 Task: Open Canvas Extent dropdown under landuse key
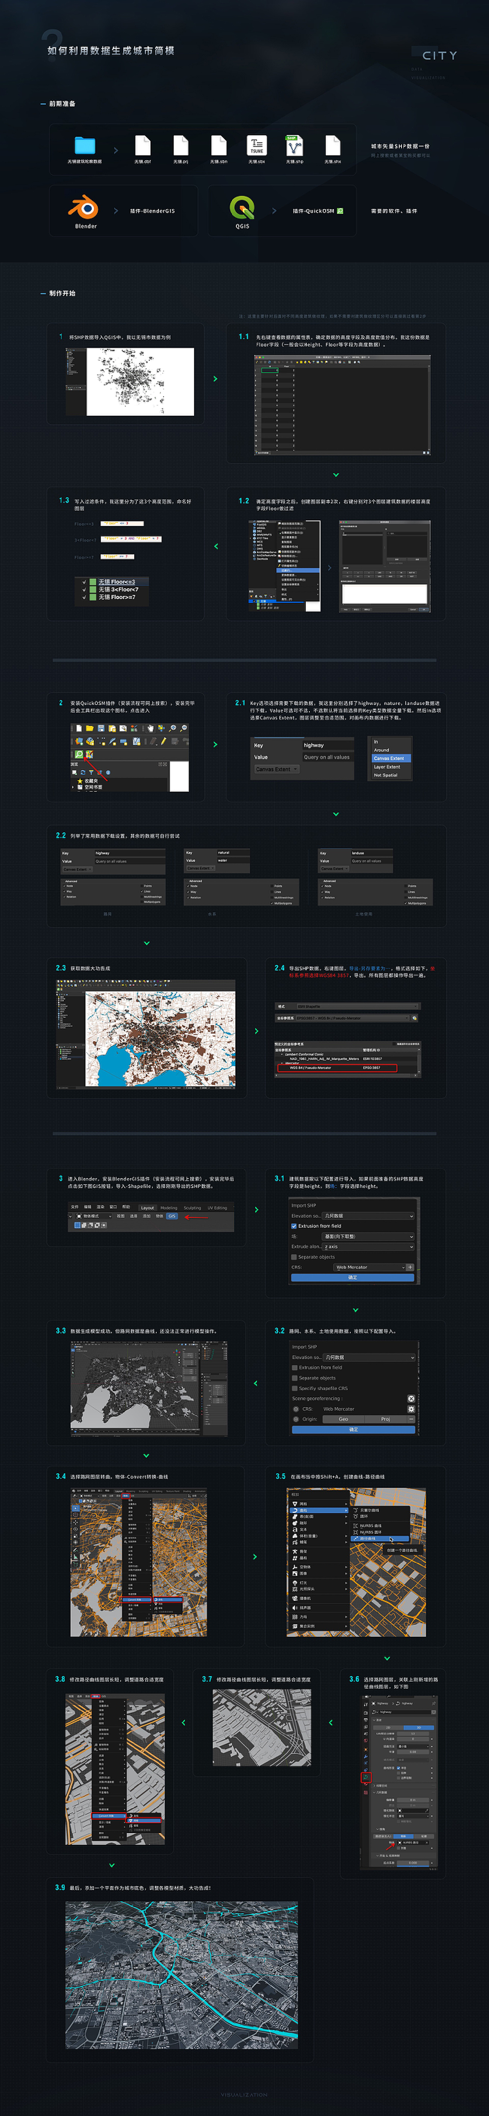pyautogui.click(x=335, y=868)
